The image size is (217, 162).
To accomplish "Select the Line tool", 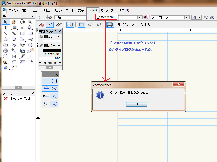I will coord(6,33).
